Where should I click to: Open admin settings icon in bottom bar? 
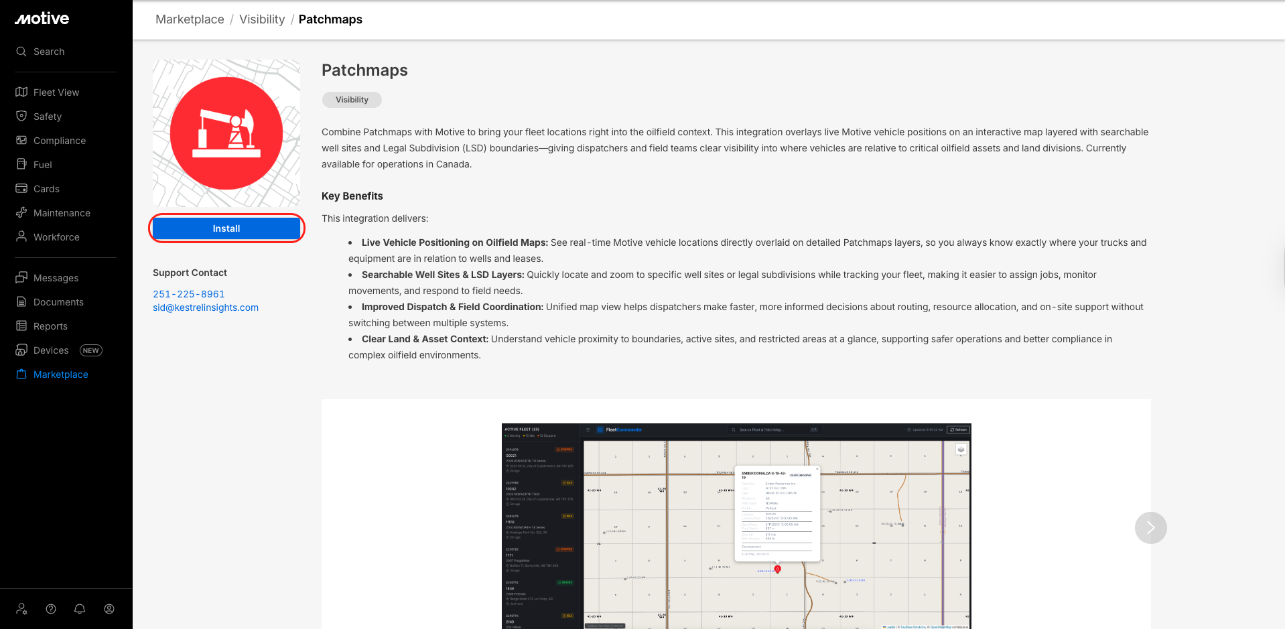click(21, 609)
